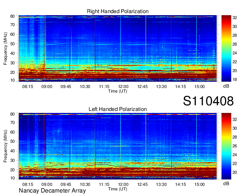Click the Time (UT) label under top plot
The width and height of the screenshot is (241, 195).
click(x=118, y=91)
